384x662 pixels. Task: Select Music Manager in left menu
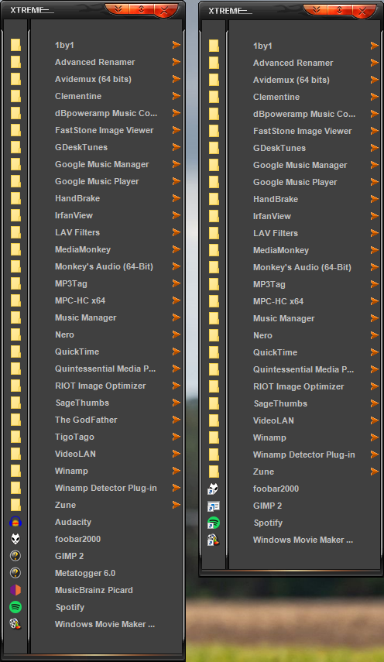pyautogui.click(x=86, y=317)
